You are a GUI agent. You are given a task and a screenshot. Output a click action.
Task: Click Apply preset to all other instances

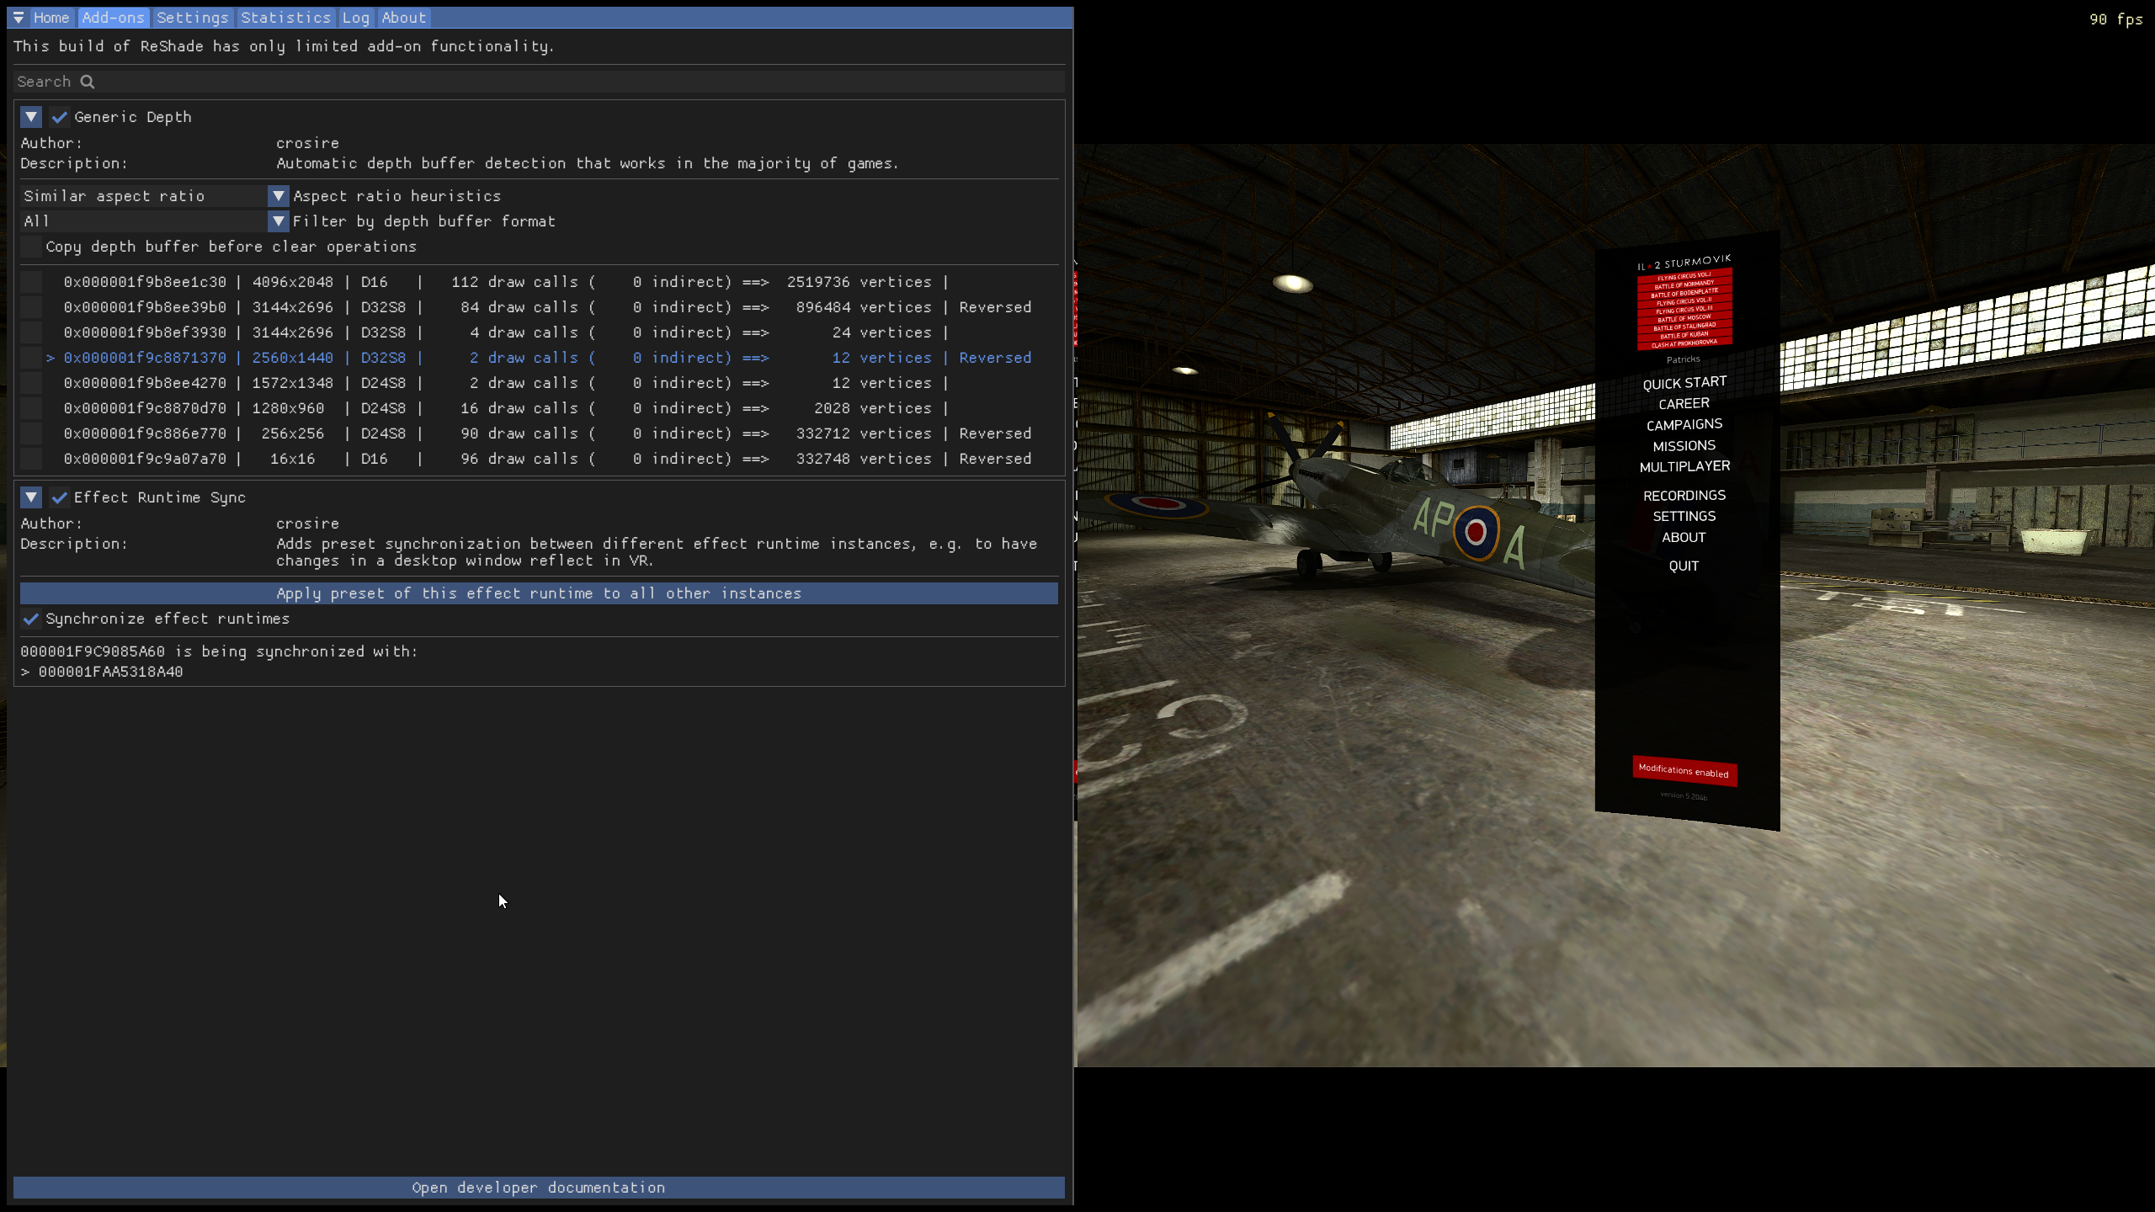tap(539, 593)
